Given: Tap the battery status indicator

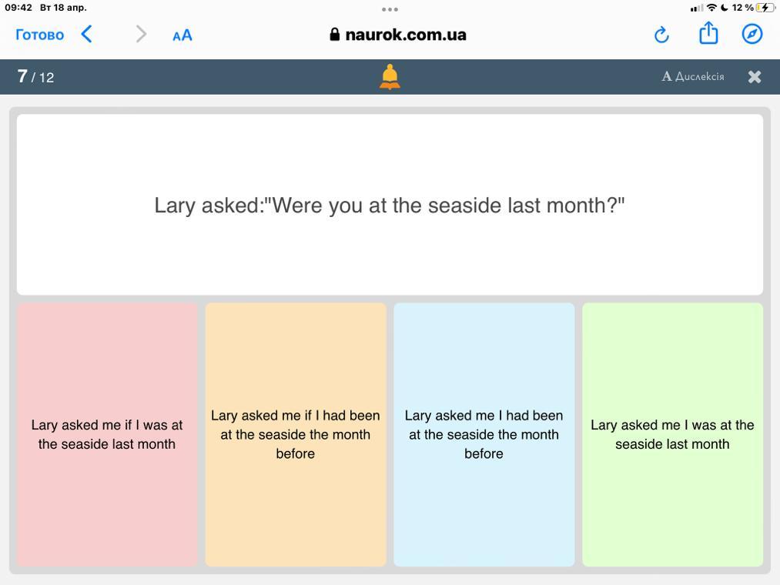Looking at the screenshot, I should [x=765, y=8].
